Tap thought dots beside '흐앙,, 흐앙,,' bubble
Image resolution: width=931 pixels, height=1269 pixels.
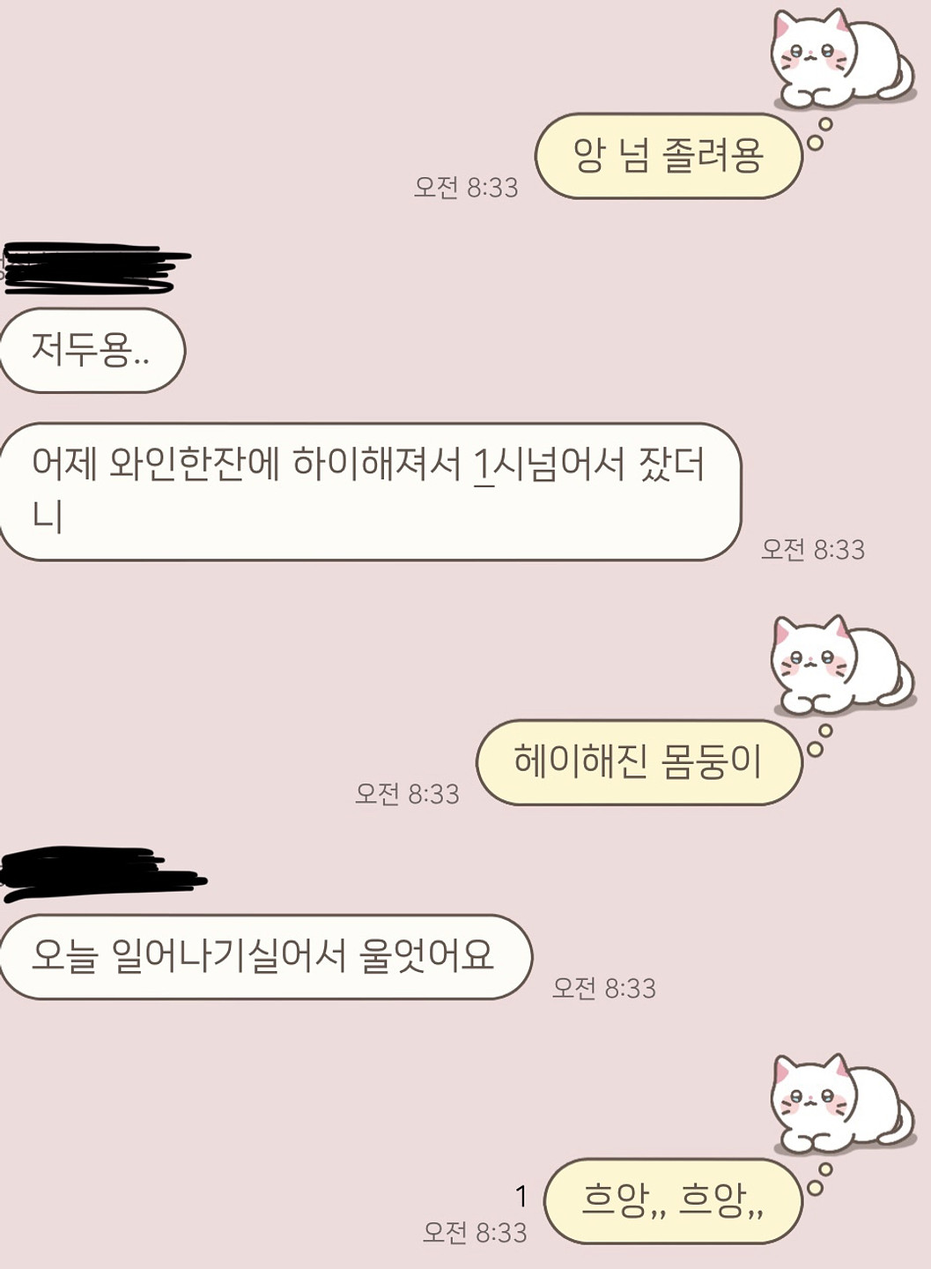tap(819, 1179)
